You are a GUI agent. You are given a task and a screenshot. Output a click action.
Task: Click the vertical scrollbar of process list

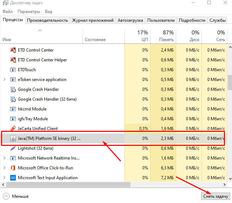click(x=230, y=83)
